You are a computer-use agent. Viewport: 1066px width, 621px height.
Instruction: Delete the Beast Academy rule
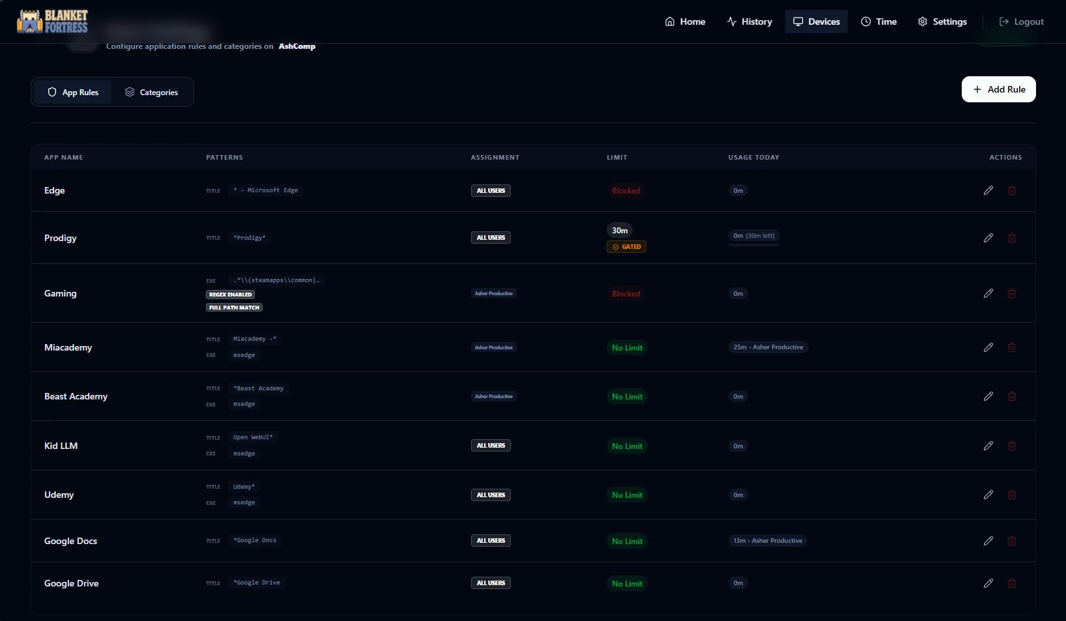tap(1012, 396)
